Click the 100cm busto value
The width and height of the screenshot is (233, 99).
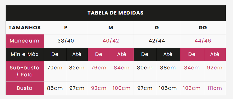[x=121, y=88]
